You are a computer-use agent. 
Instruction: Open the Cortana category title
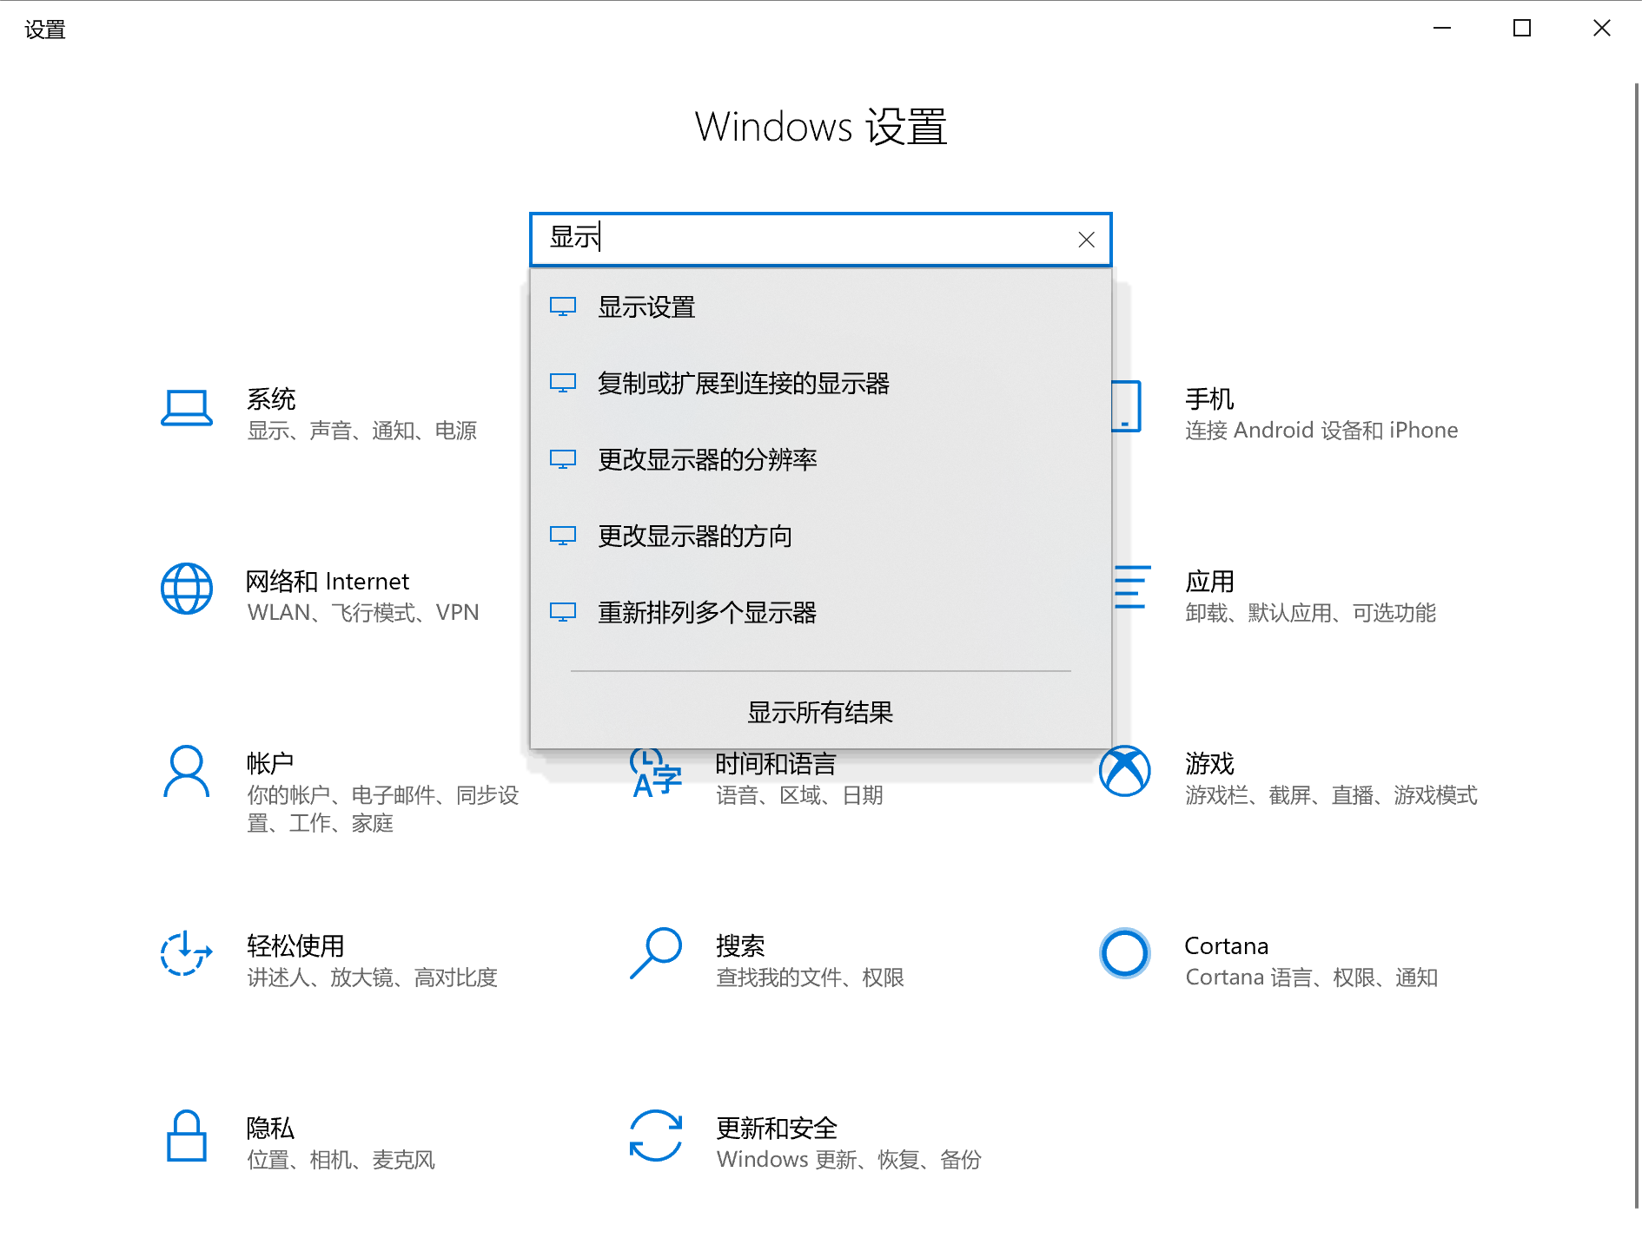(x=1226, y=946)
